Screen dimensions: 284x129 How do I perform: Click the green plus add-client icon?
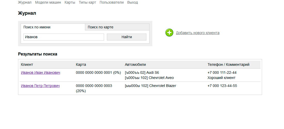pos(169,33)
